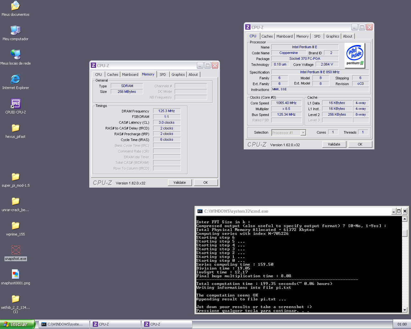Image resolution: width=411 pixels, height=329 pixels.
Task: Open the SPD tab in the CPU window
Action: click(x=317, y=36)
